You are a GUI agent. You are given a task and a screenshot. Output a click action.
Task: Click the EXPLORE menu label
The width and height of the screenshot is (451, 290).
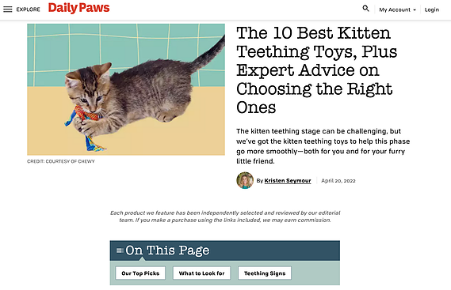coord(29,9)
